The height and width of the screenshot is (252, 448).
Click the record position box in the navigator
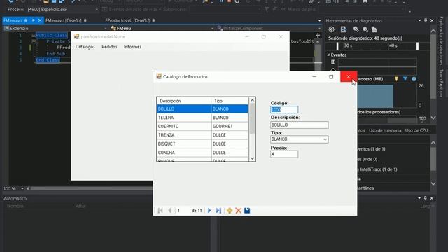click(183, 211)
